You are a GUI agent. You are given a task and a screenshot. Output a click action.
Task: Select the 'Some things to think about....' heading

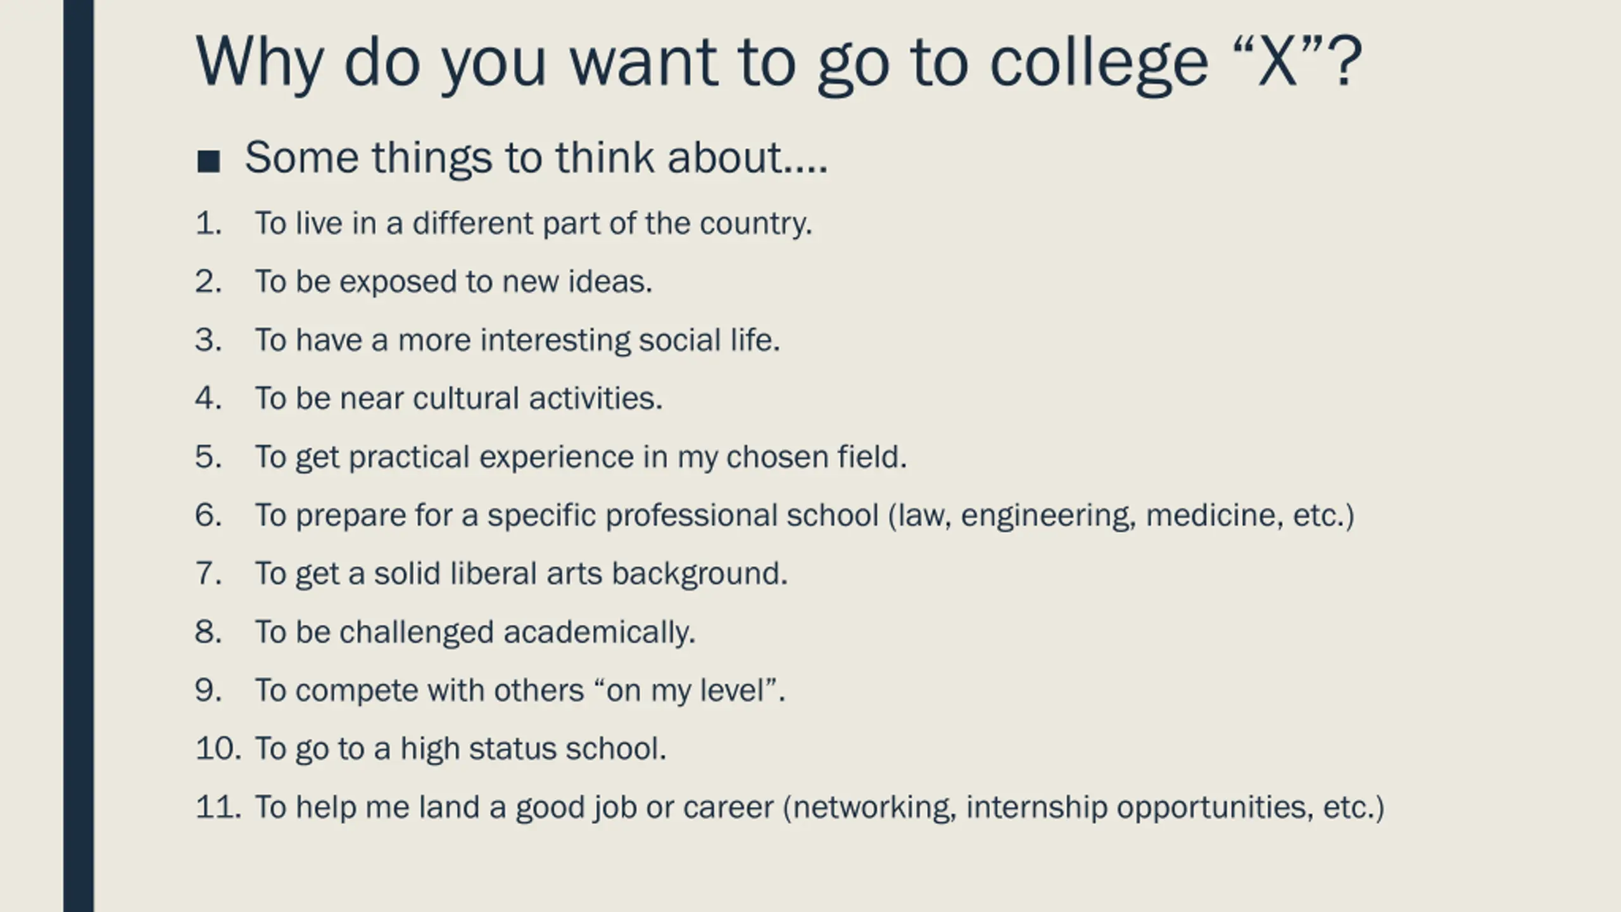(x=536, y=157)
